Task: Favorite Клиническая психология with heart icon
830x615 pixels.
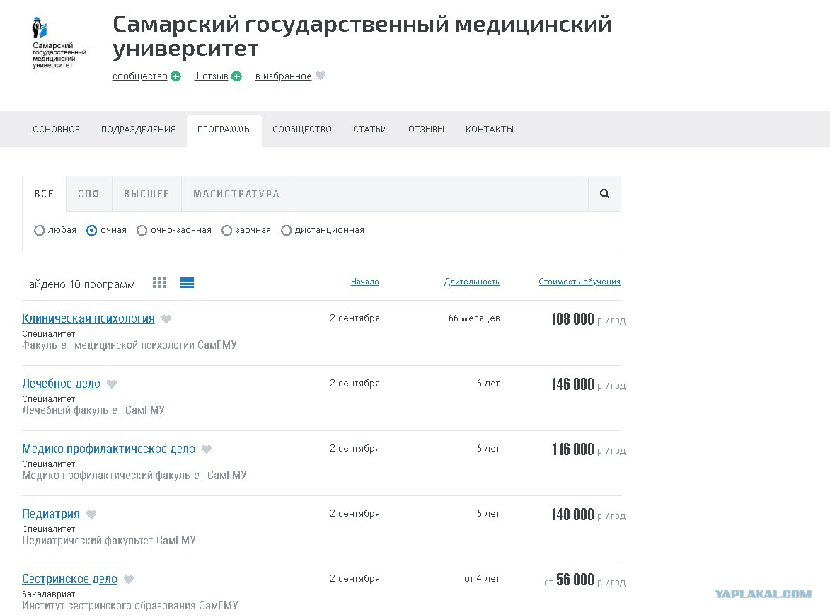Action: tap(166, 318)
